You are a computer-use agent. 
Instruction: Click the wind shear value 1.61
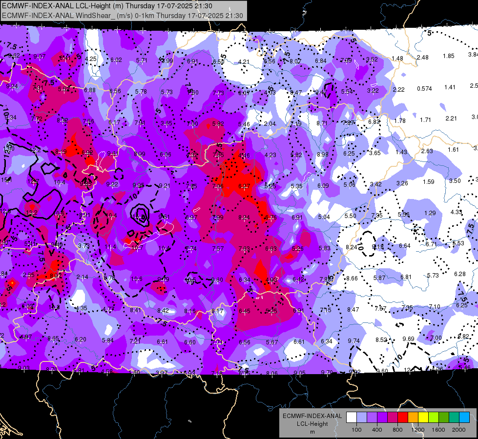(x=453, y=150)
